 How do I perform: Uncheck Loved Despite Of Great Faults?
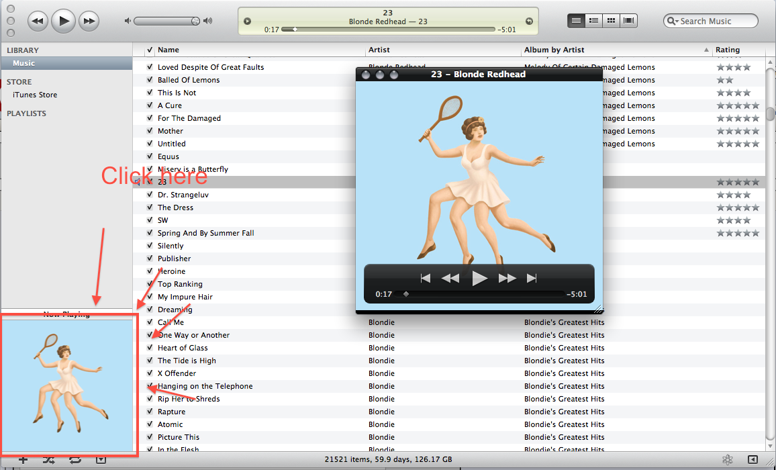[150, 67]
